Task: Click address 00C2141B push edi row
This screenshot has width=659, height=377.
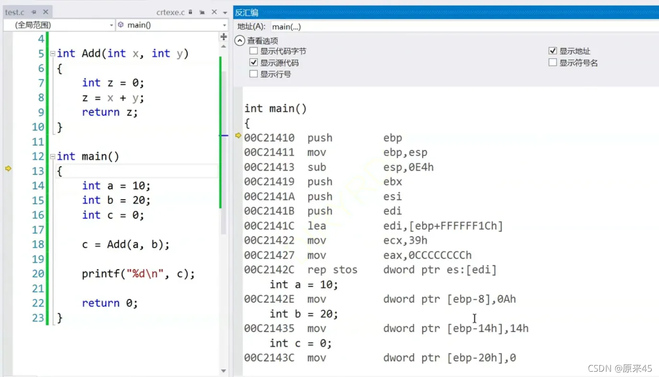Action: [x=323, y=211]
